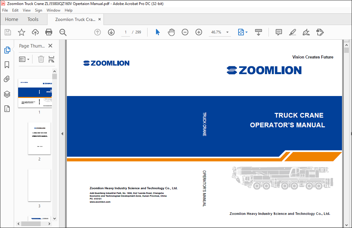This screenshot has width=352, height=228.
Task: Open the fit page options dropdown
Action: (243, 32)
